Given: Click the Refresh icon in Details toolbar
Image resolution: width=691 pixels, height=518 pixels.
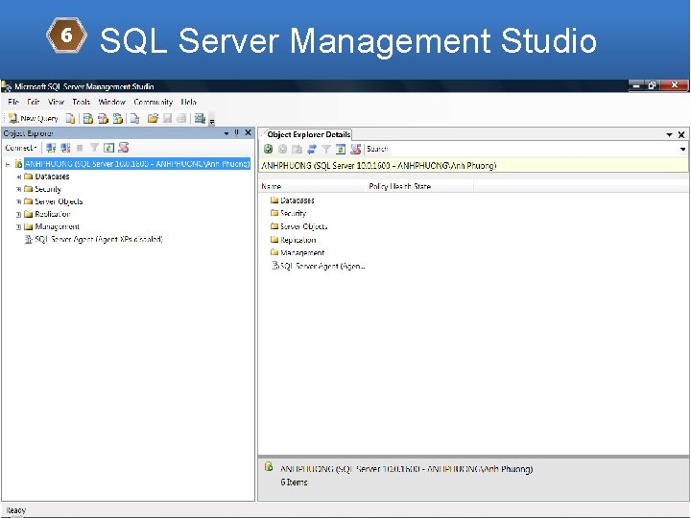Looking at the screenshot, I should pyautogui.click(x=340, y=149).
